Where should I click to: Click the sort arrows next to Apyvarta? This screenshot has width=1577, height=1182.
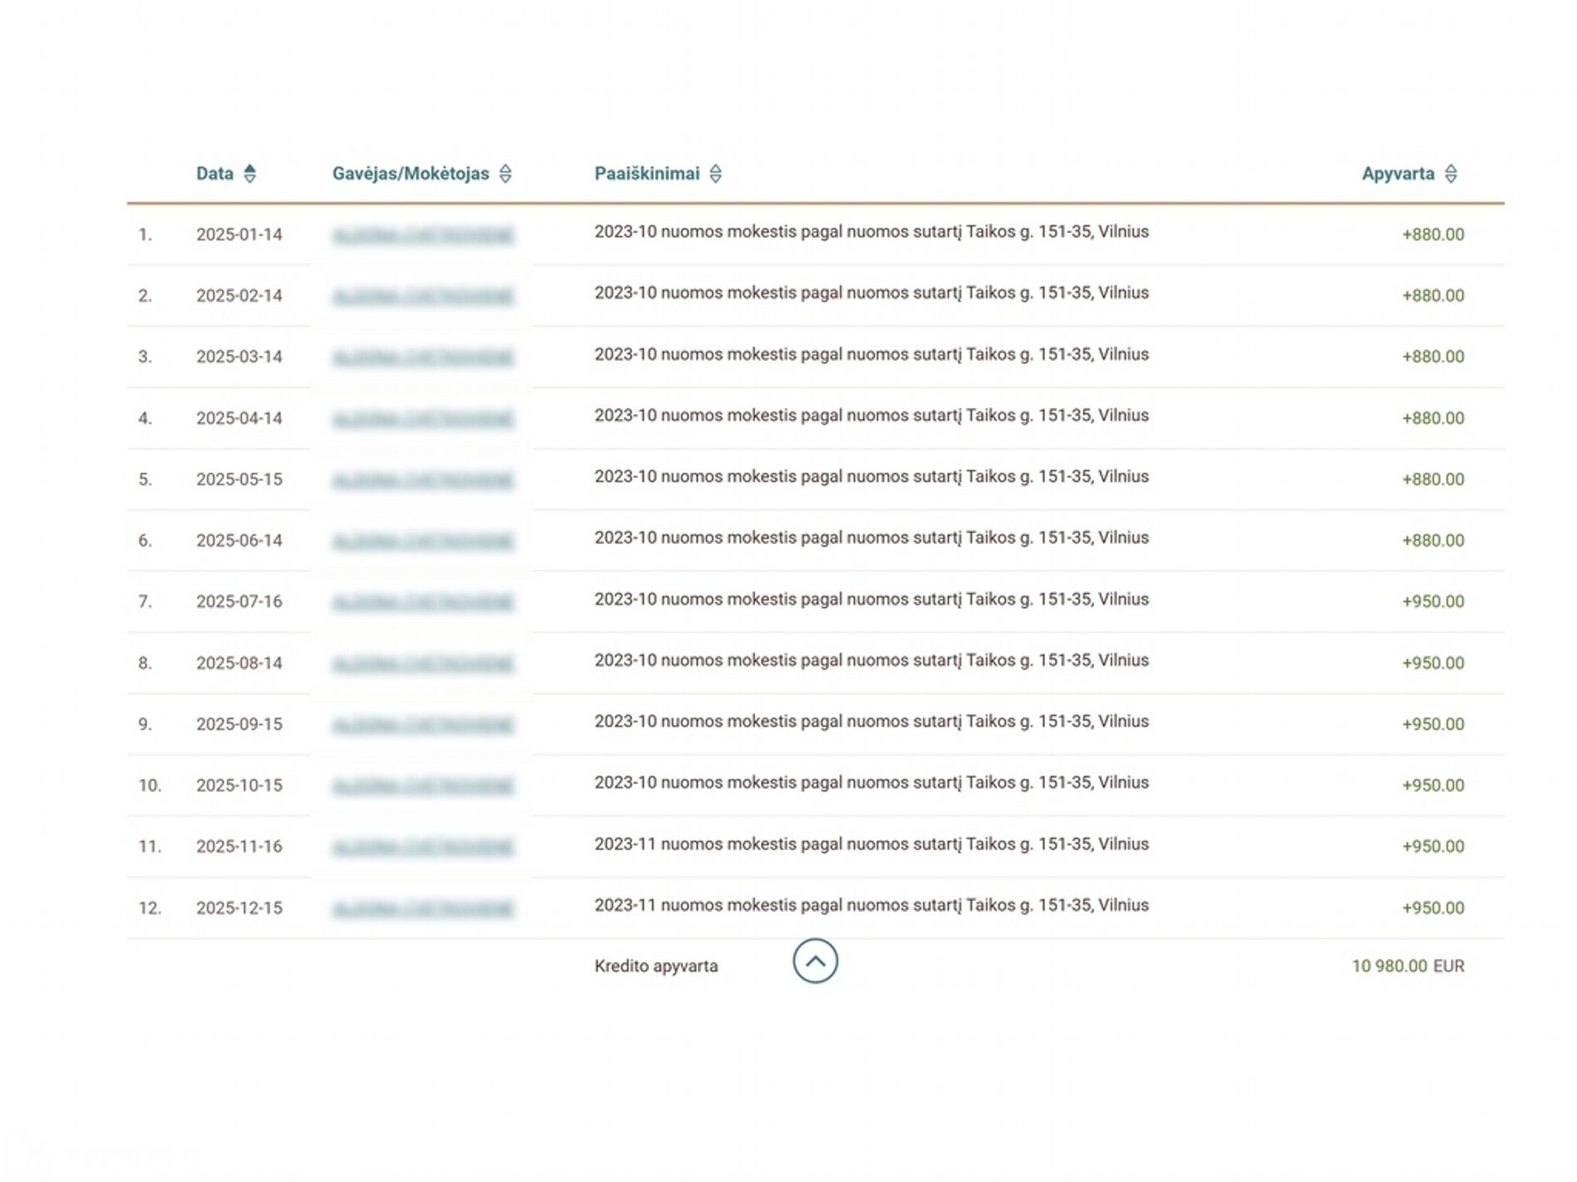(1451, 173)
